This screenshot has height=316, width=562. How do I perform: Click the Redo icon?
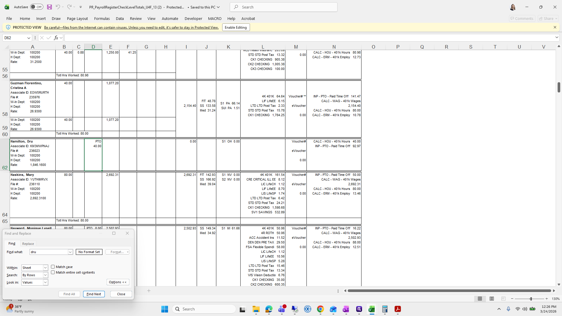tap(70, 7)
